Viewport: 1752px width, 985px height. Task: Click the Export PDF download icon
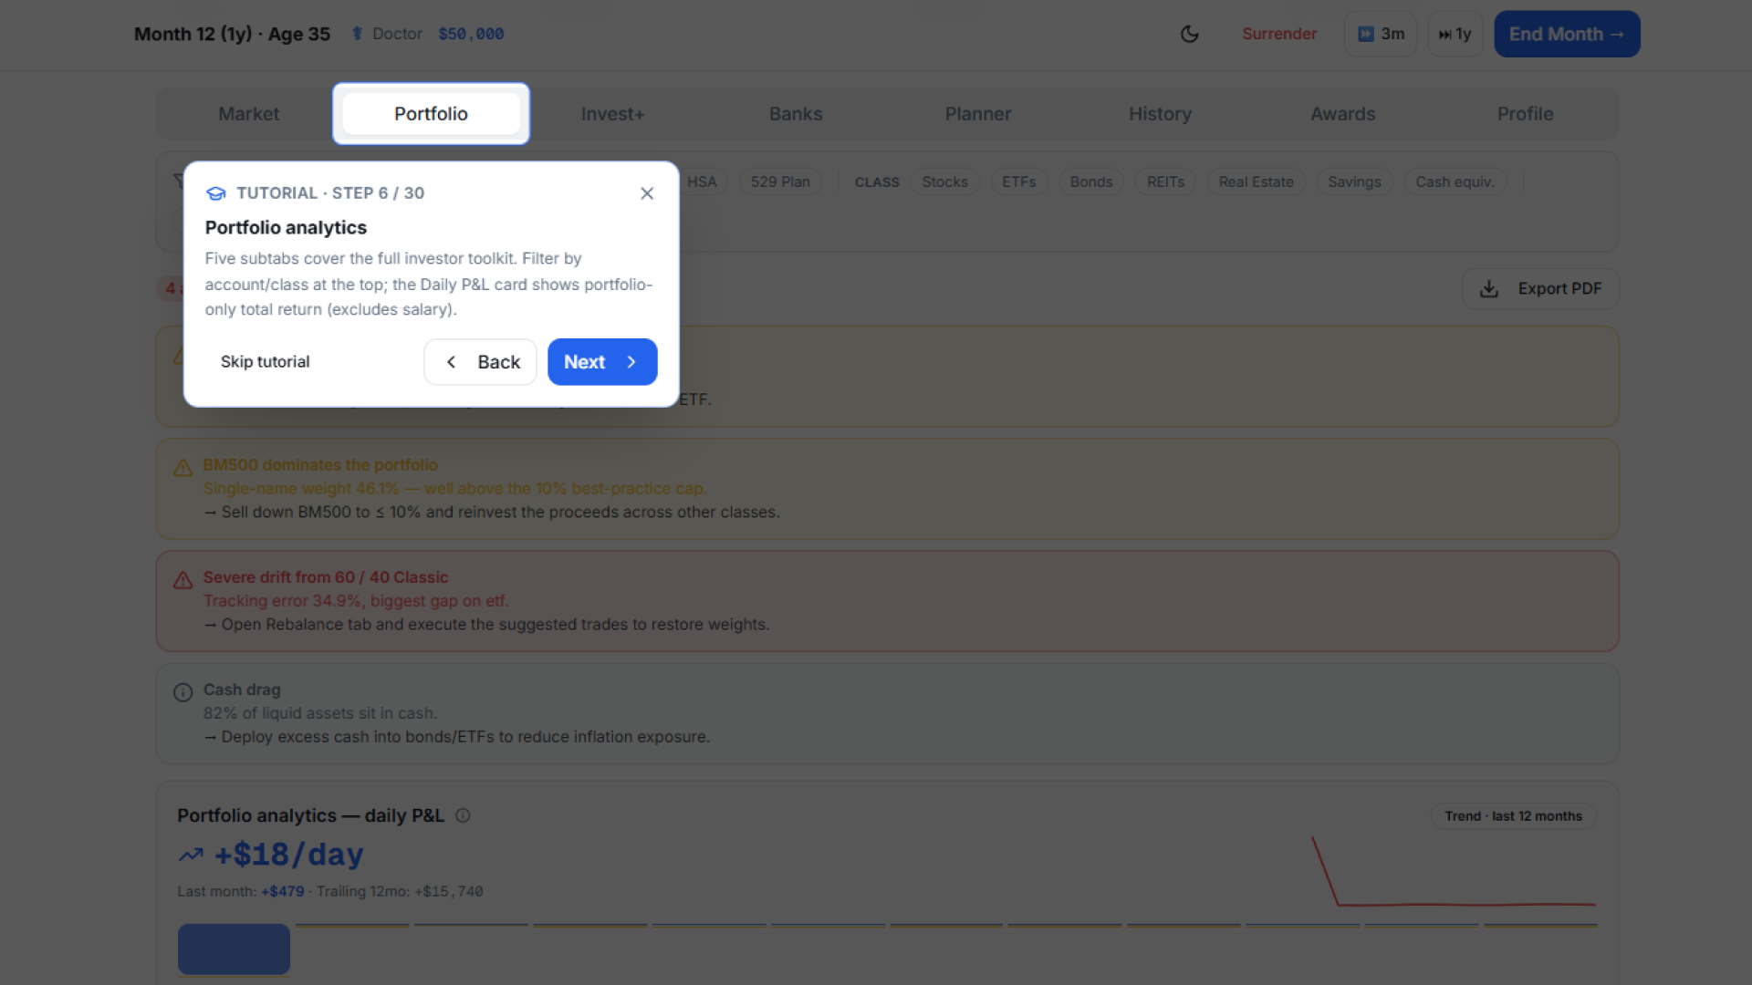tap(1489, 289)
